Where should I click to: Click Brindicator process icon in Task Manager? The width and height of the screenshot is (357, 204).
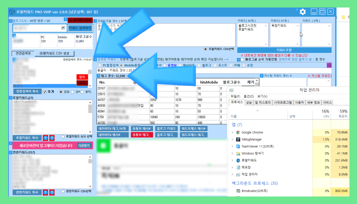(238, 191)
